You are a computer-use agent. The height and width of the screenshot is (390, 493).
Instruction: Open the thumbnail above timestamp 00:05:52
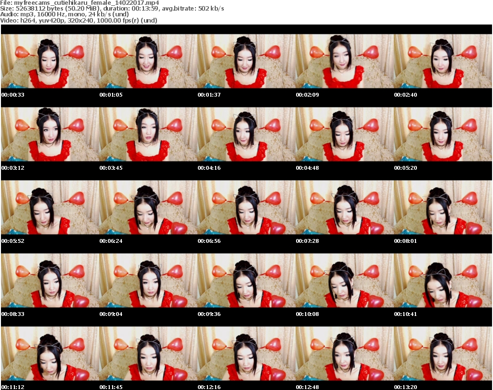pos(50,208)
